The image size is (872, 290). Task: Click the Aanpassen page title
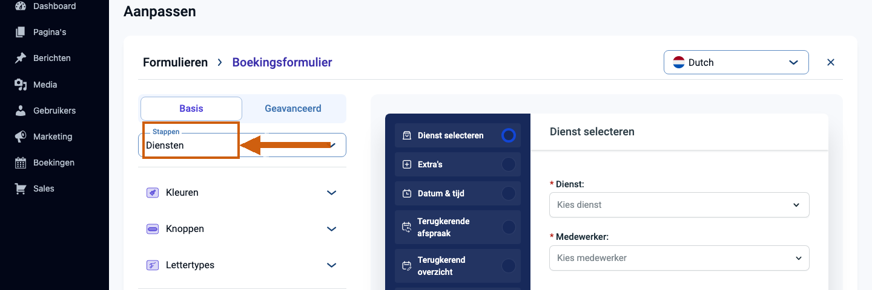pos(160,11)
